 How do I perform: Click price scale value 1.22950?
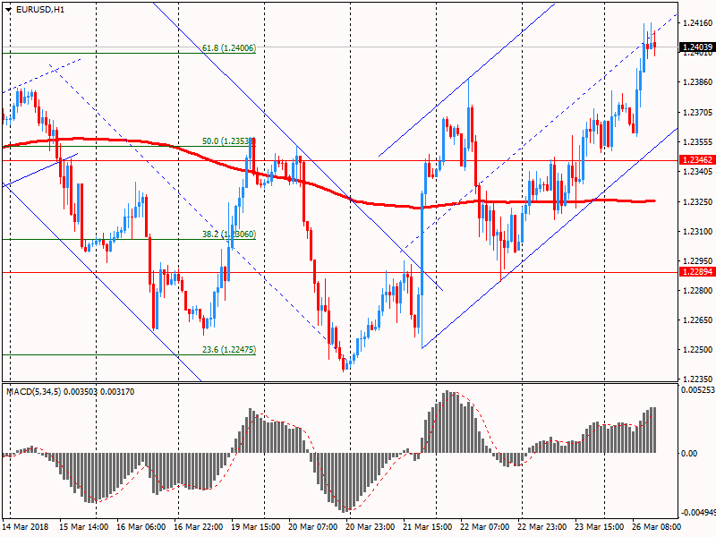coord(698,260)
